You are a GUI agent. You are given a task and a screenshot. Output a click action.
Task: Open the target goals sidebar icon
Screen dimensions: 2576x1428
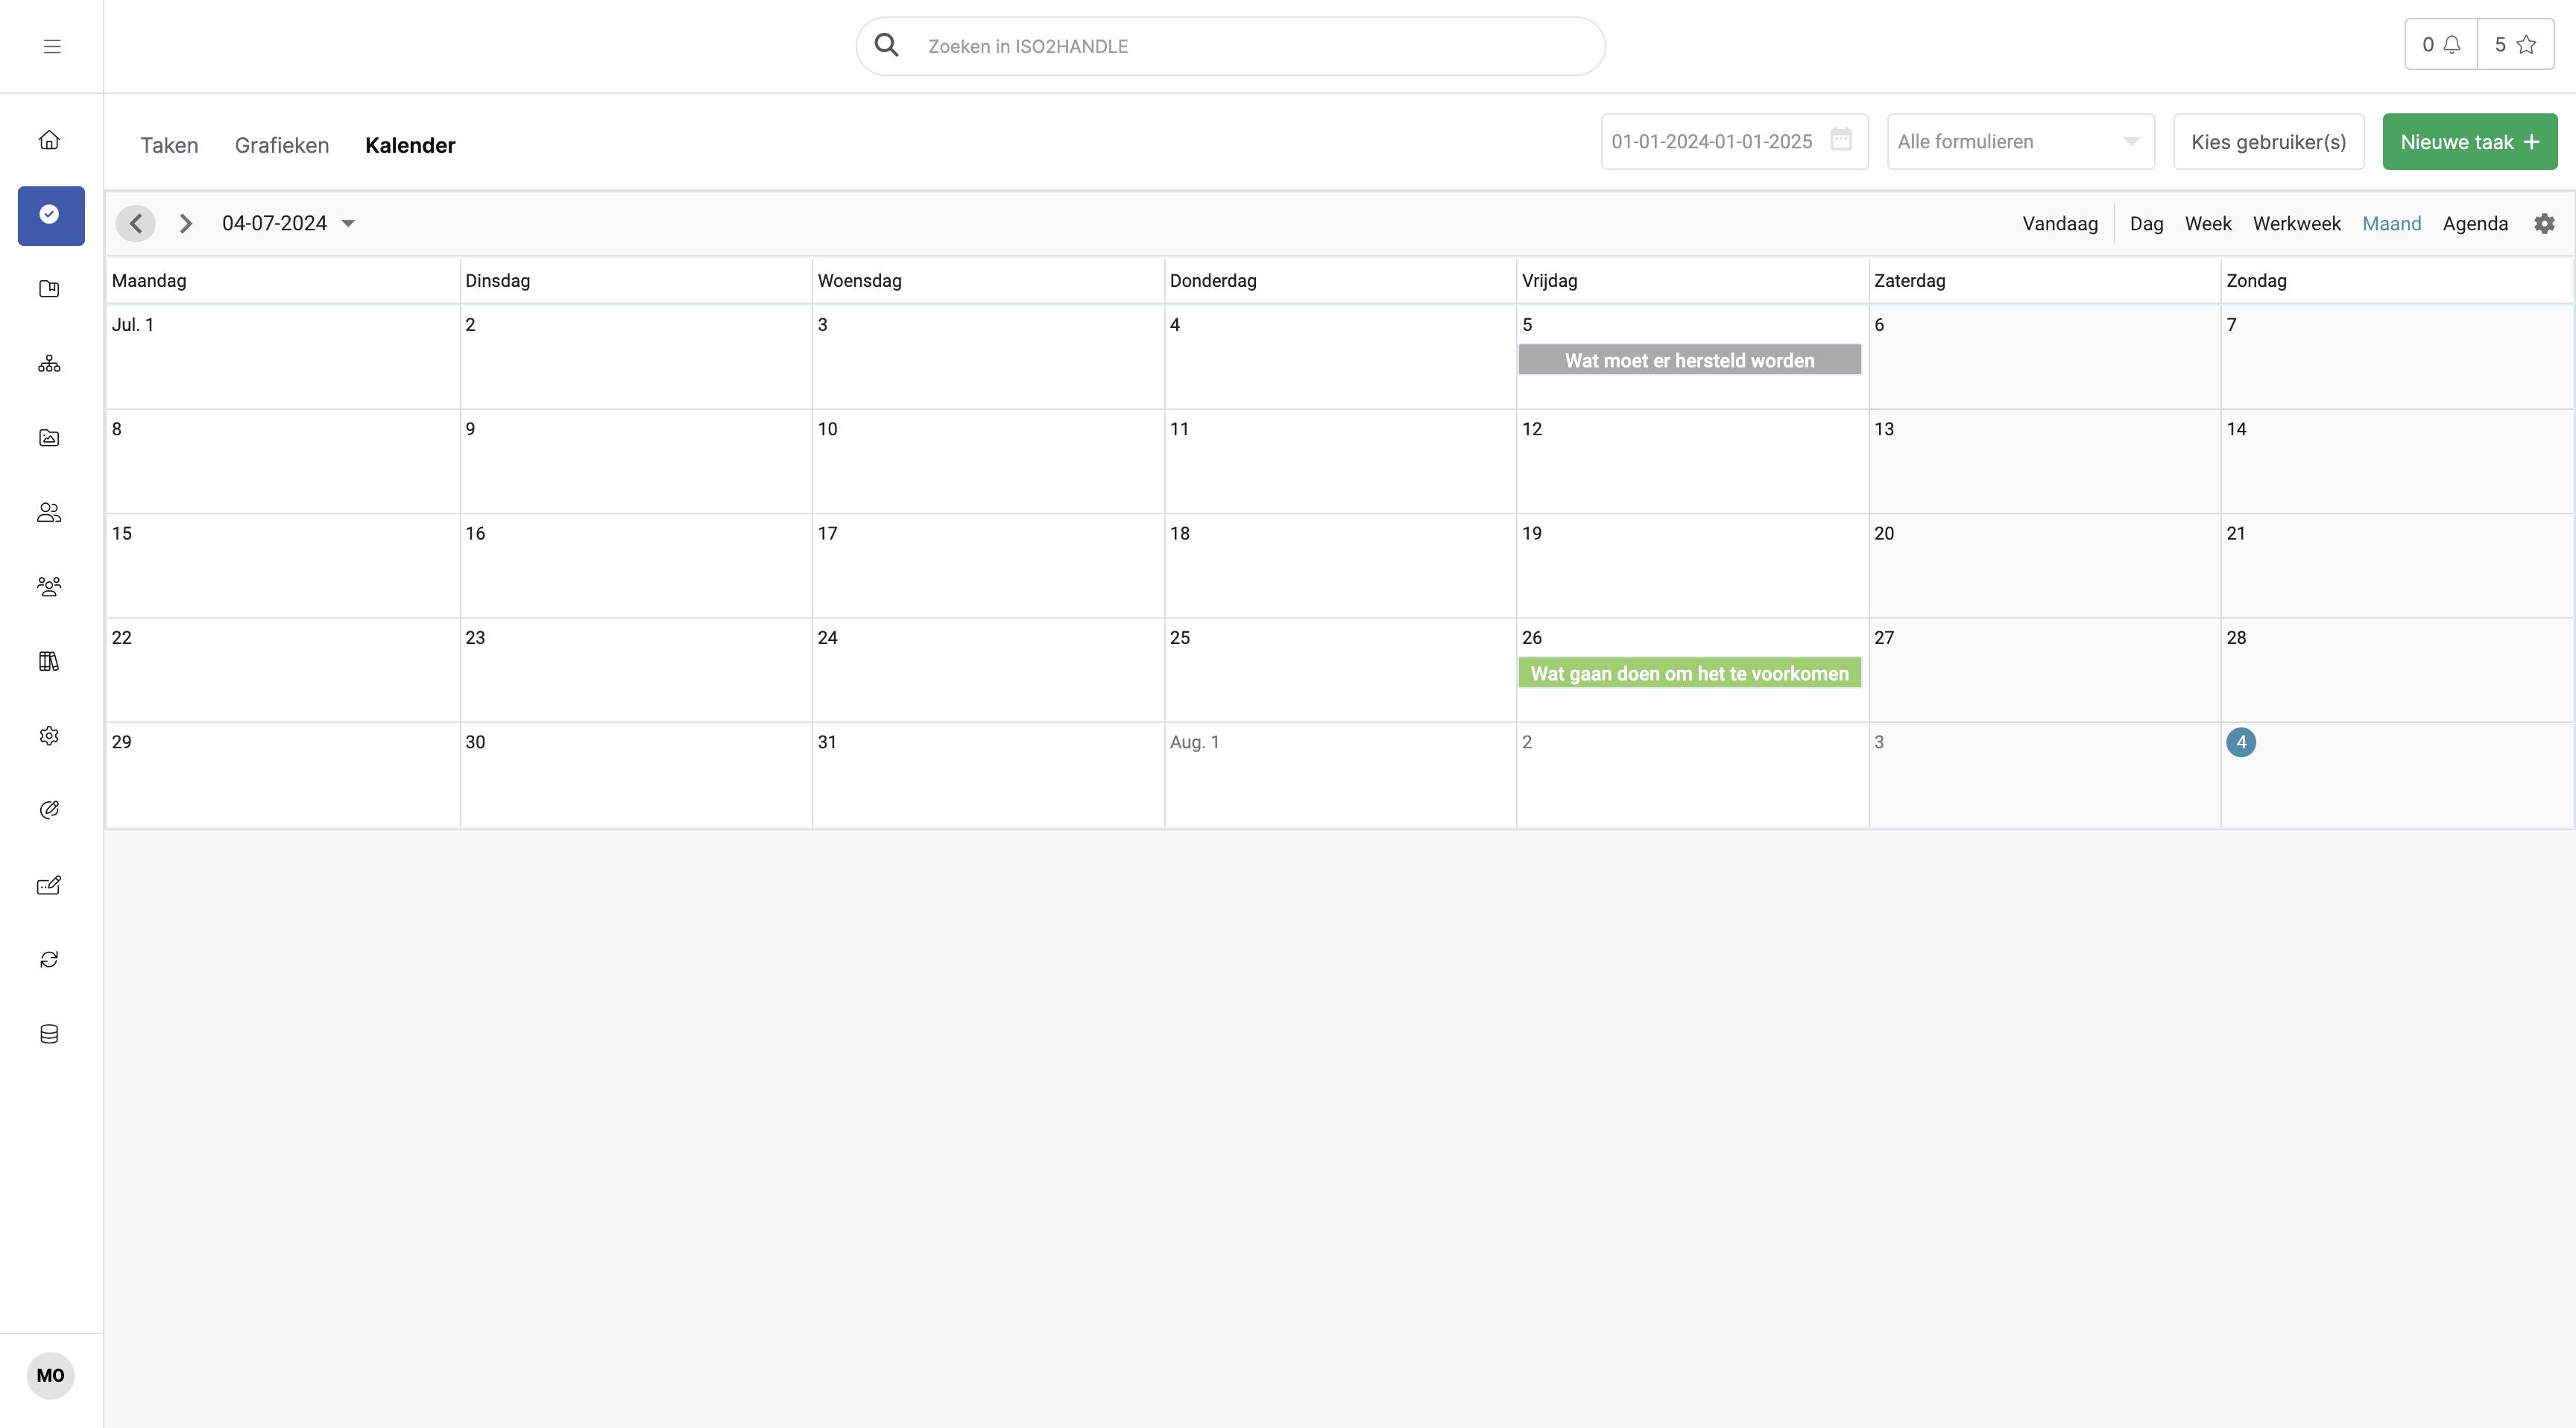(49, 810)
